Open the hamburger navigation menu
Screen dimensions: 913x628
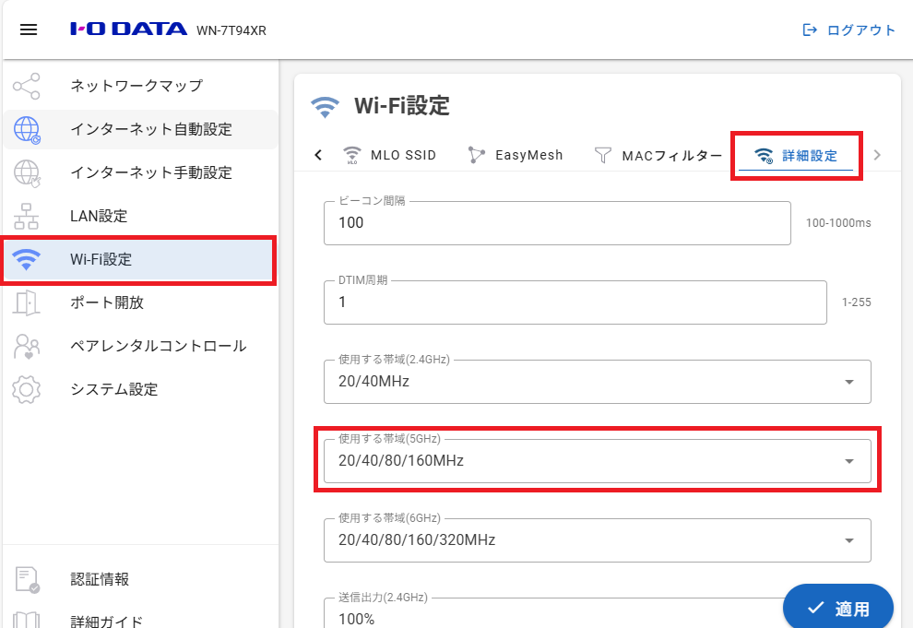pyautogui.click(x=29, y=29)
